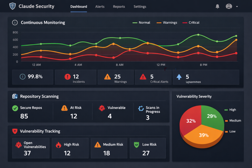Viewport: 252px width, 168px height.
Task: Click the info icon beside 99.8%
Action: (x=22, y=77)
